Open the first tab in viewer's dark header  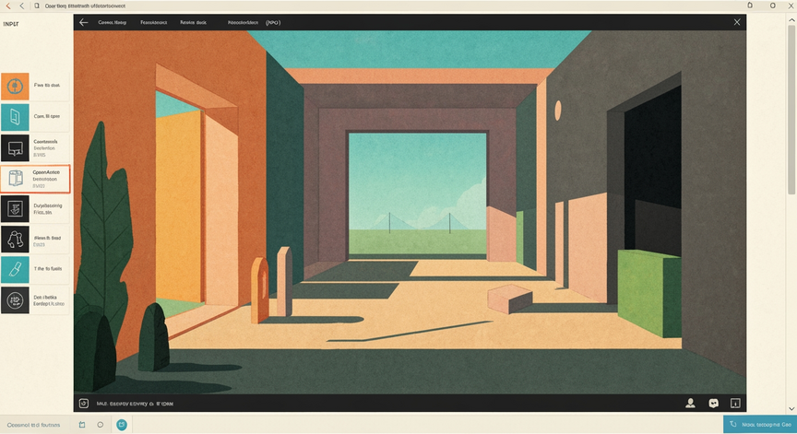[113, 22]
